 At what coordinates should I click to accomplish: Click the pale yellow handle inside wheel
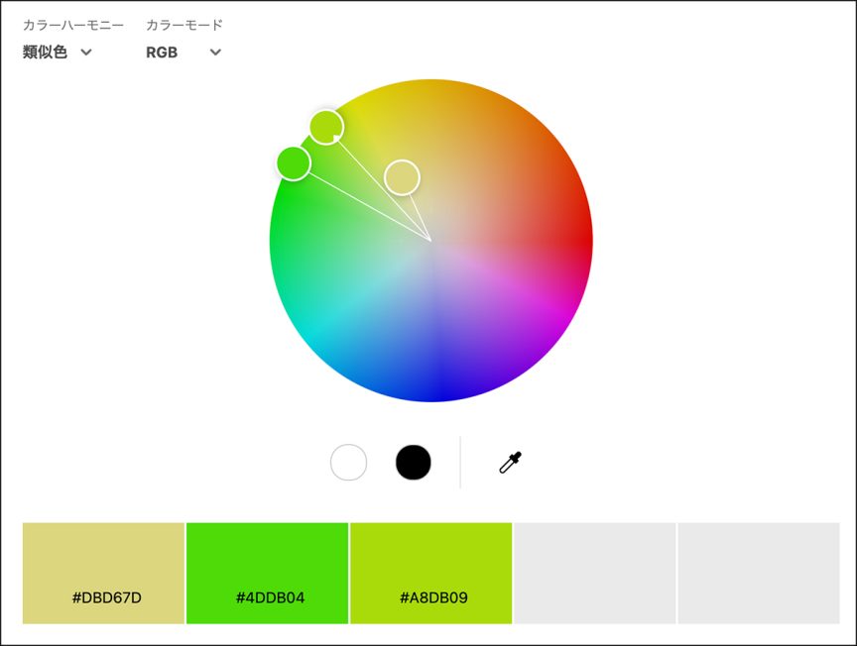tap(402, 177)
